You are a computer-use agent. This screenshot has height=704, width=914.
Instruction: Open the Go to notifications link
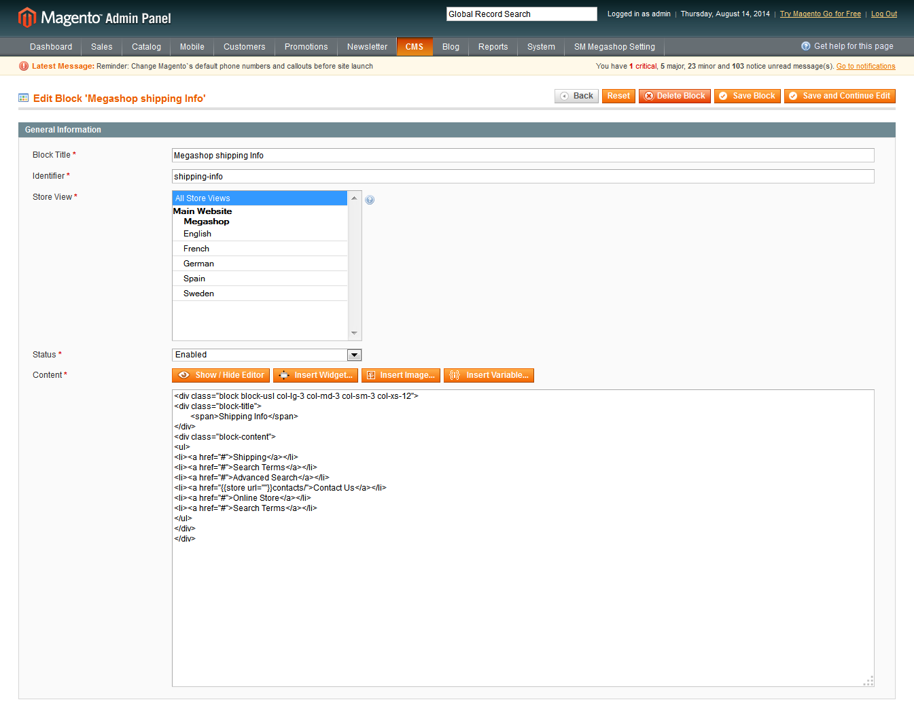pos(866,66)
